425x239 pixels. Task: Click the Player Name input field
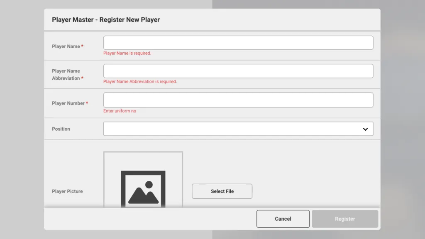click(238, 43)
